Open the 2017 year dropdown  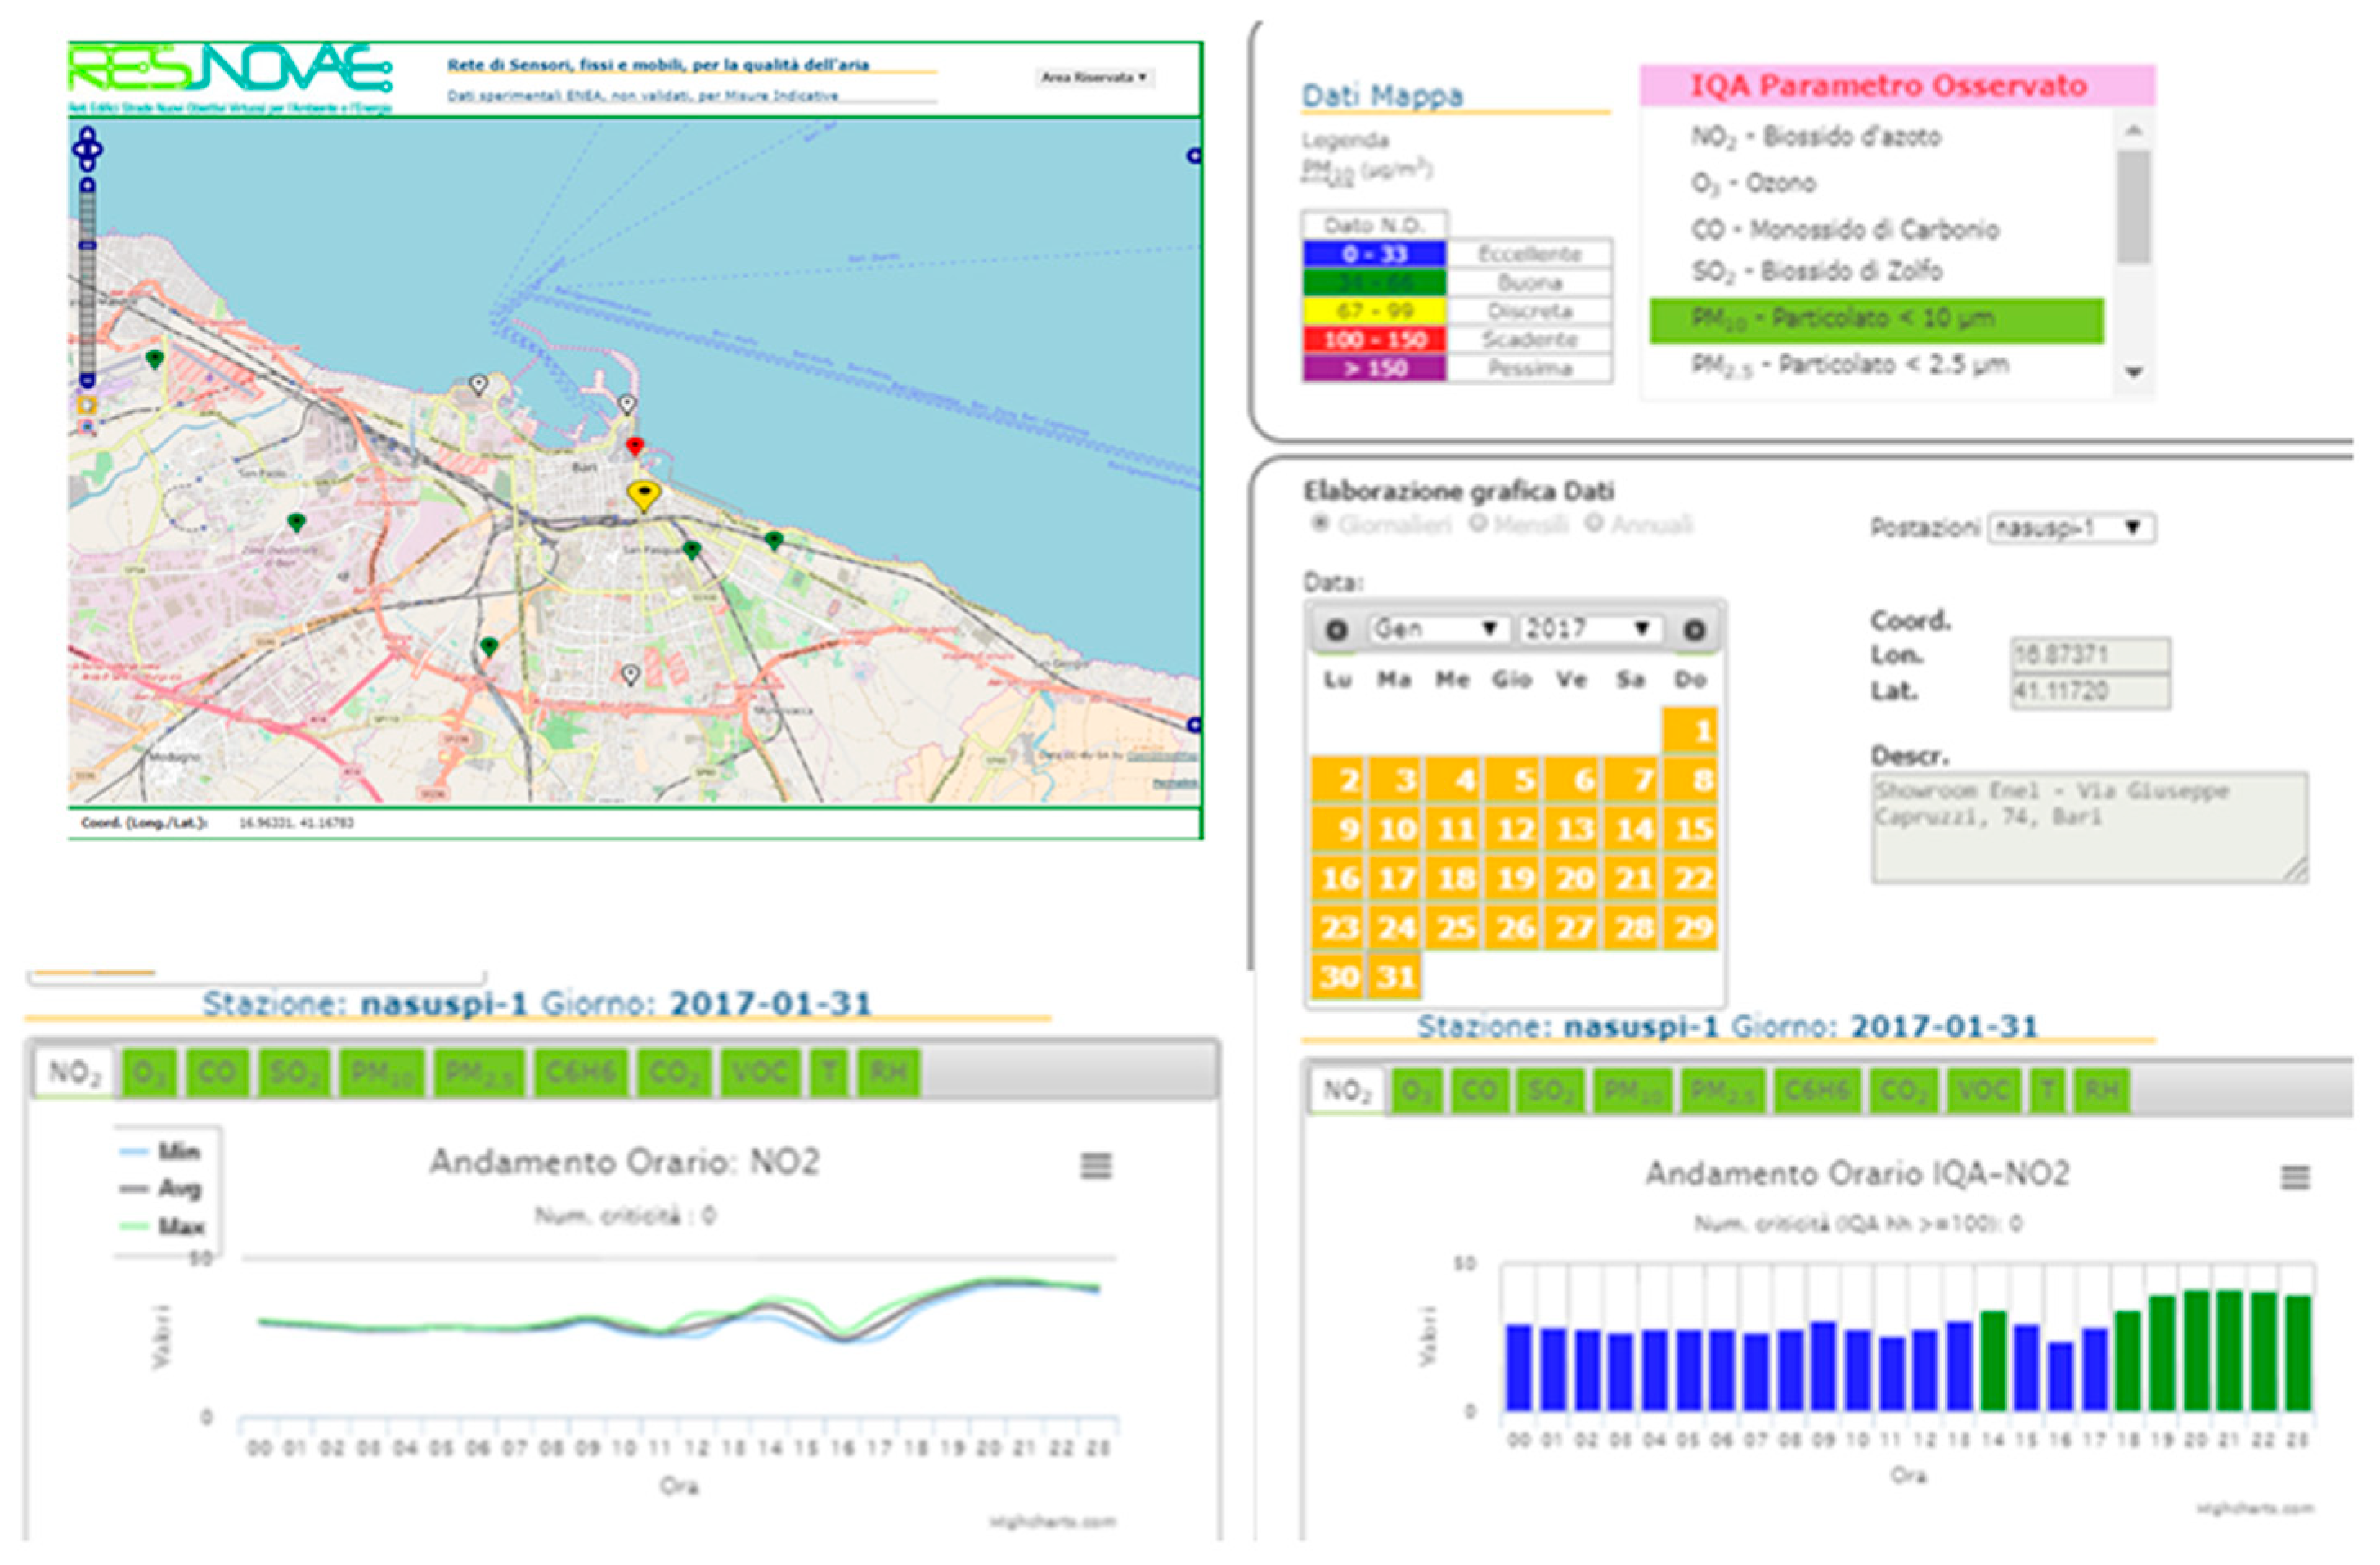click(1589, 629)
